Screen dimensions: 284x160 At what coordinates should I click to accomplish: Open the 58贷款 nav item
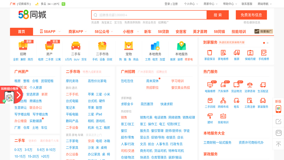pos(163,32)
